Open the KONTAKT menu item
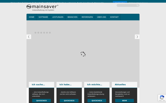This screenshot has width=166, height=103. 114,17
